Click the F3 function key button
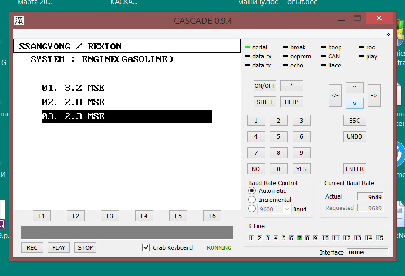 click(110, 216)
